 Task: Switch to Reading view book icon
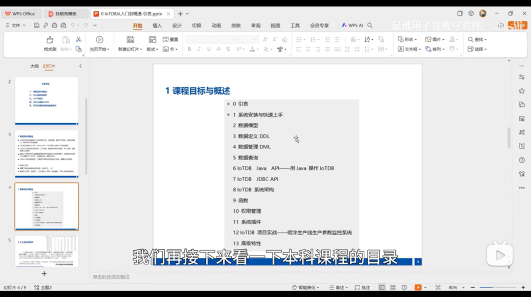(404, 288)
